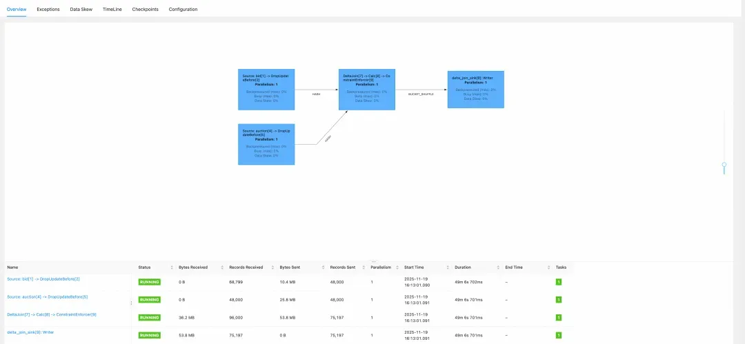Image resolution: width=745 pixels, height=344 pixels.
Task: Sort table by Bytes Received column
Action: click(222, 267)
